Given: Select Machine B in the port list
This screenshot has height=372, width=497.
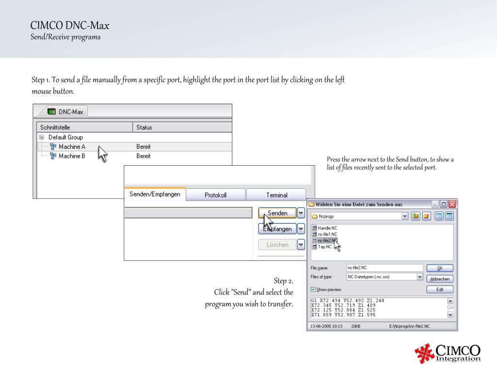Looking at the screenshot, I should pyautogui.click(x=72, y=156).
